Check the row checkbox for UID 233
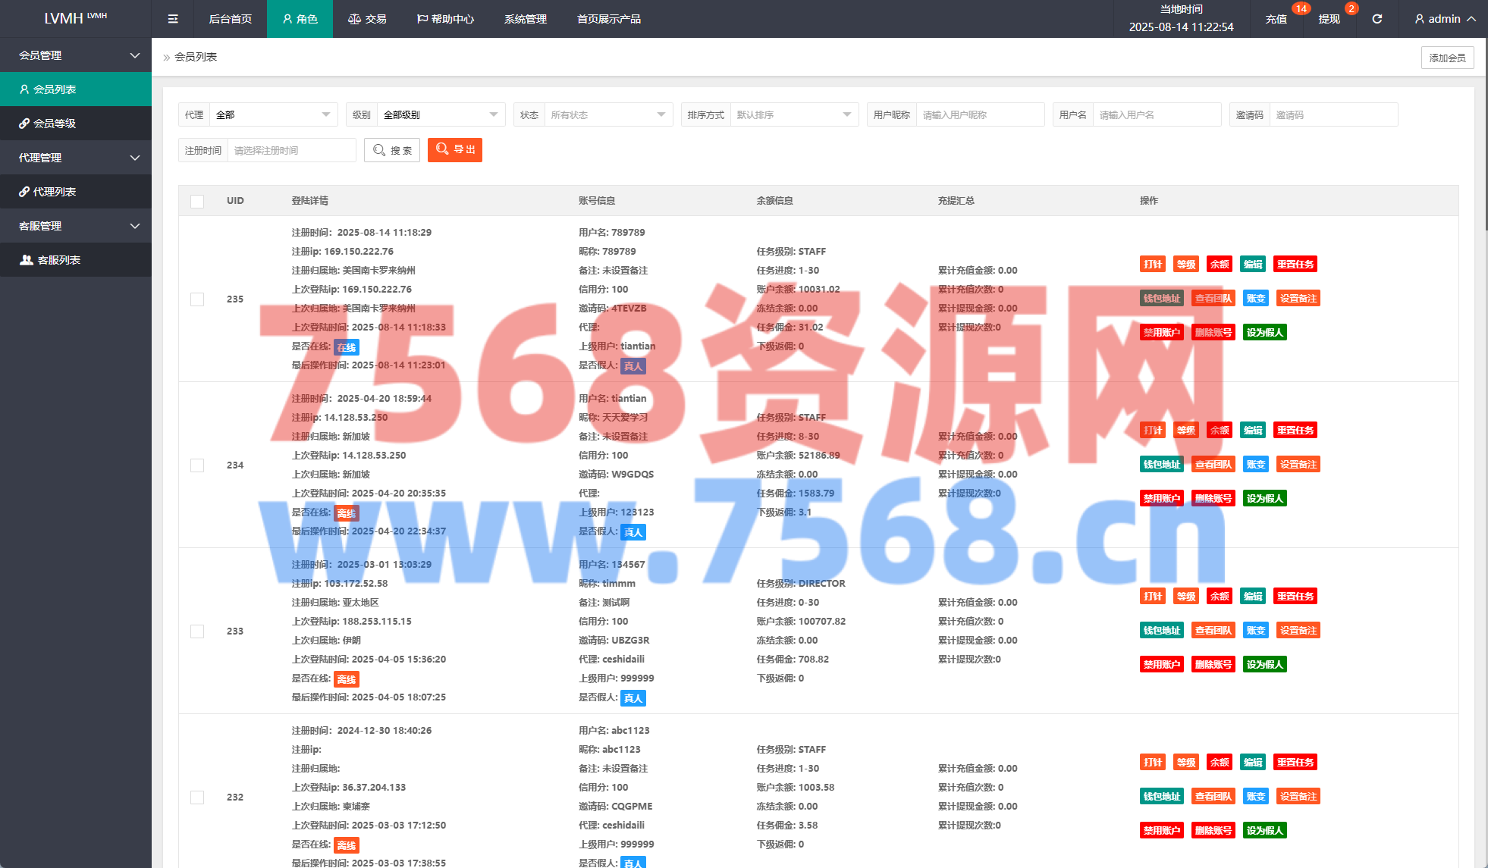Image resolution: width=1488 pixels, height=868 pixels. point(197,631)
